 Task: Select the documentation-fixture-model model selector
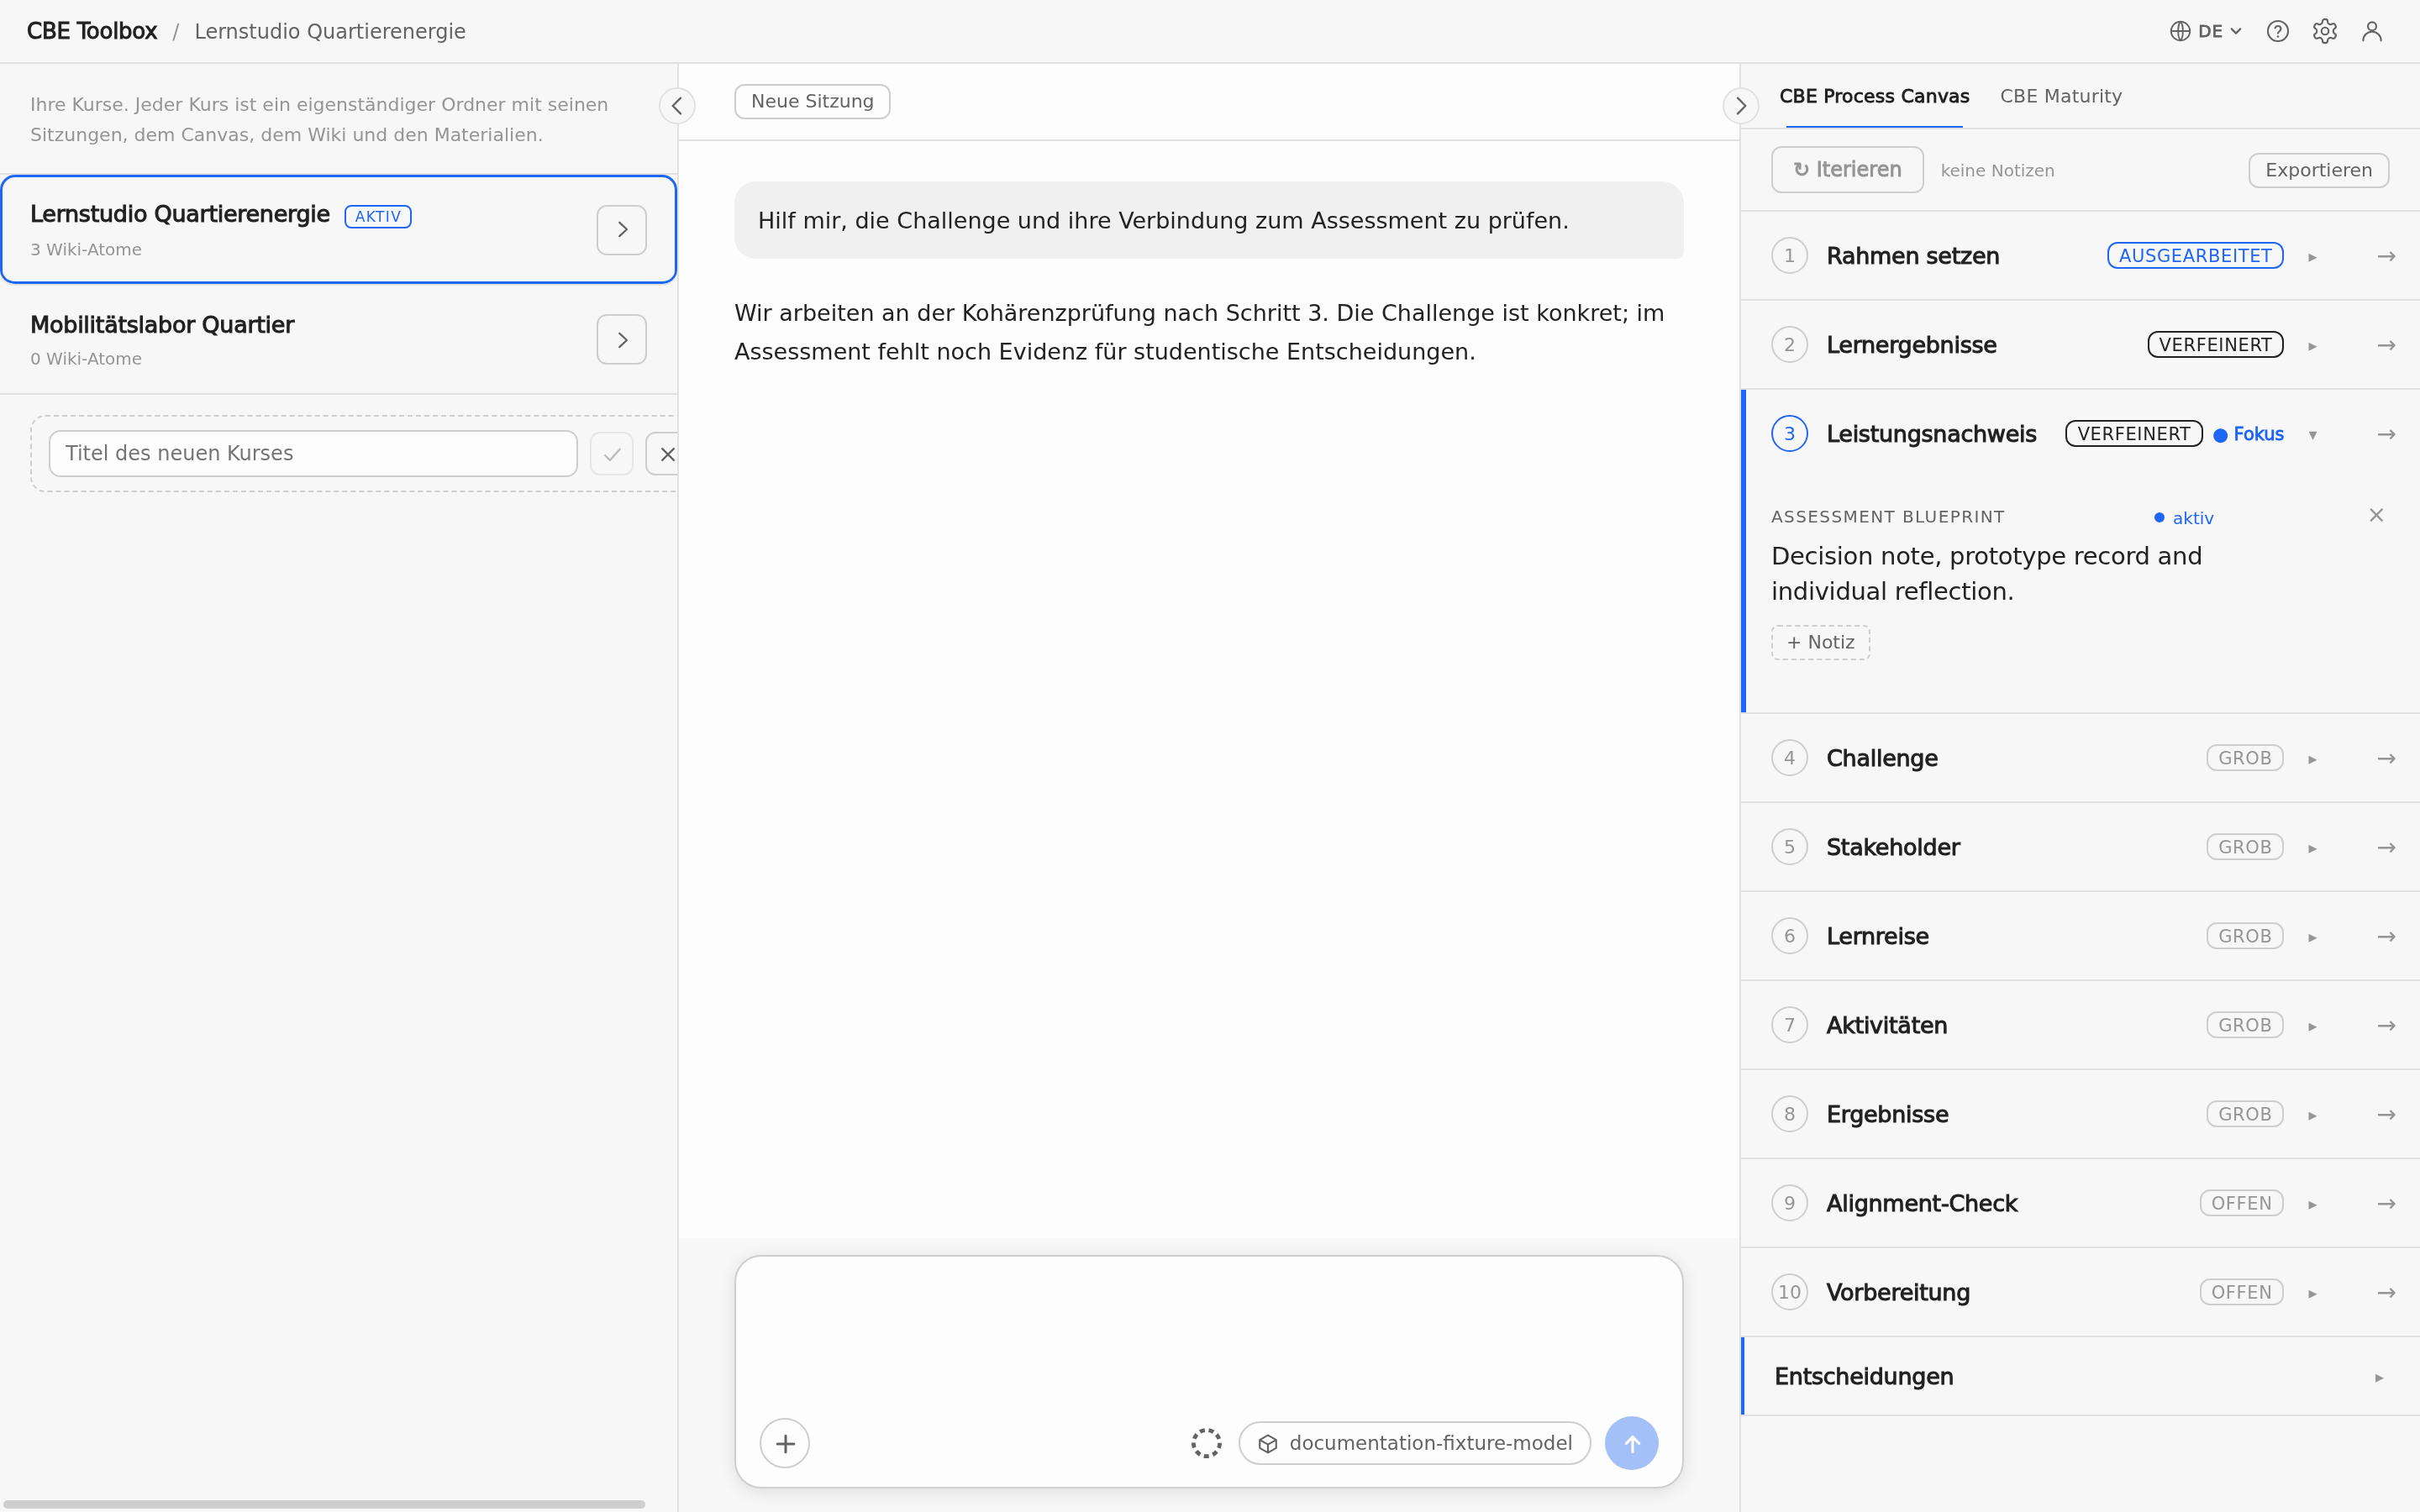1414,1443
